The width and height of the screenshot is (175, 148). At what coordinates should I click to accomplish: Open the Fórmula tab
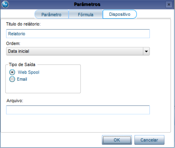coord(86,15)
